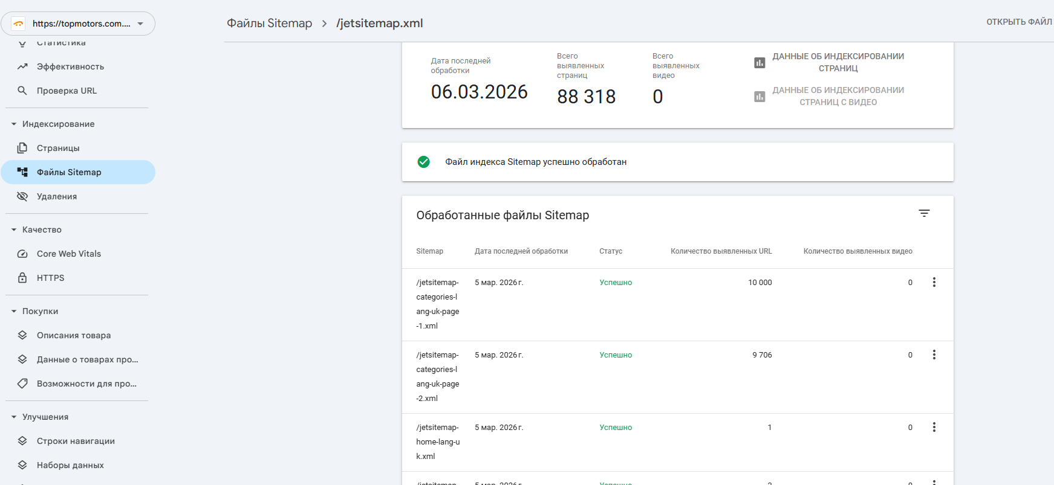
Task: Collapse the Улучшения section
Action: click(x=14, y=417)
